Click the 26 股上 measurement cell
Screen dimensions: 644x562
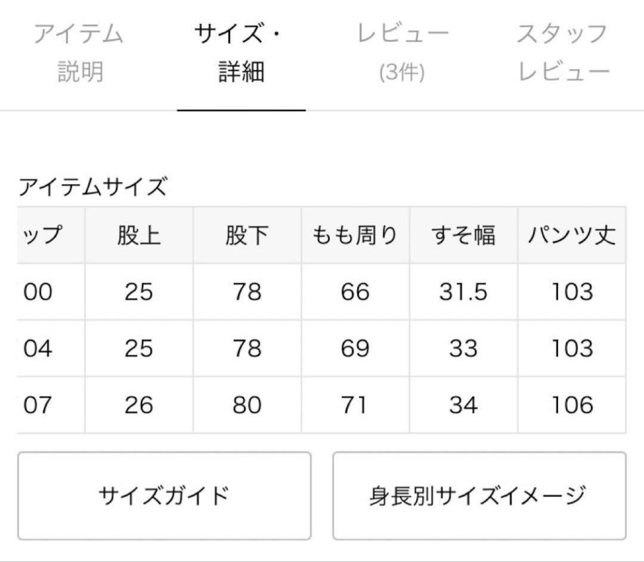point(139,405)
